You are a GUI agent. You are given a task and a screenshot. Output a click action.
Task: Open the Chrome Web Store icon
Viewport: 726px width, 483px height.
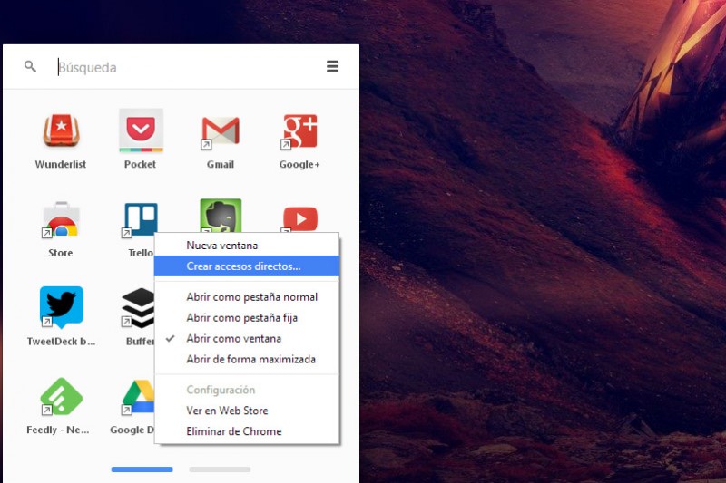point(61,220)
